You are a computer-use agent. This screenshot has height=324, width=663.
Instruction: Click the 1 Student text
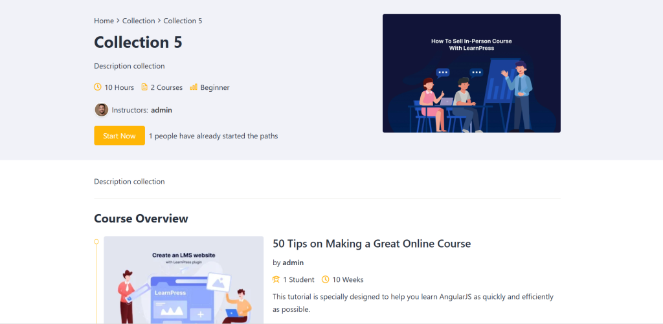[298, 279]
